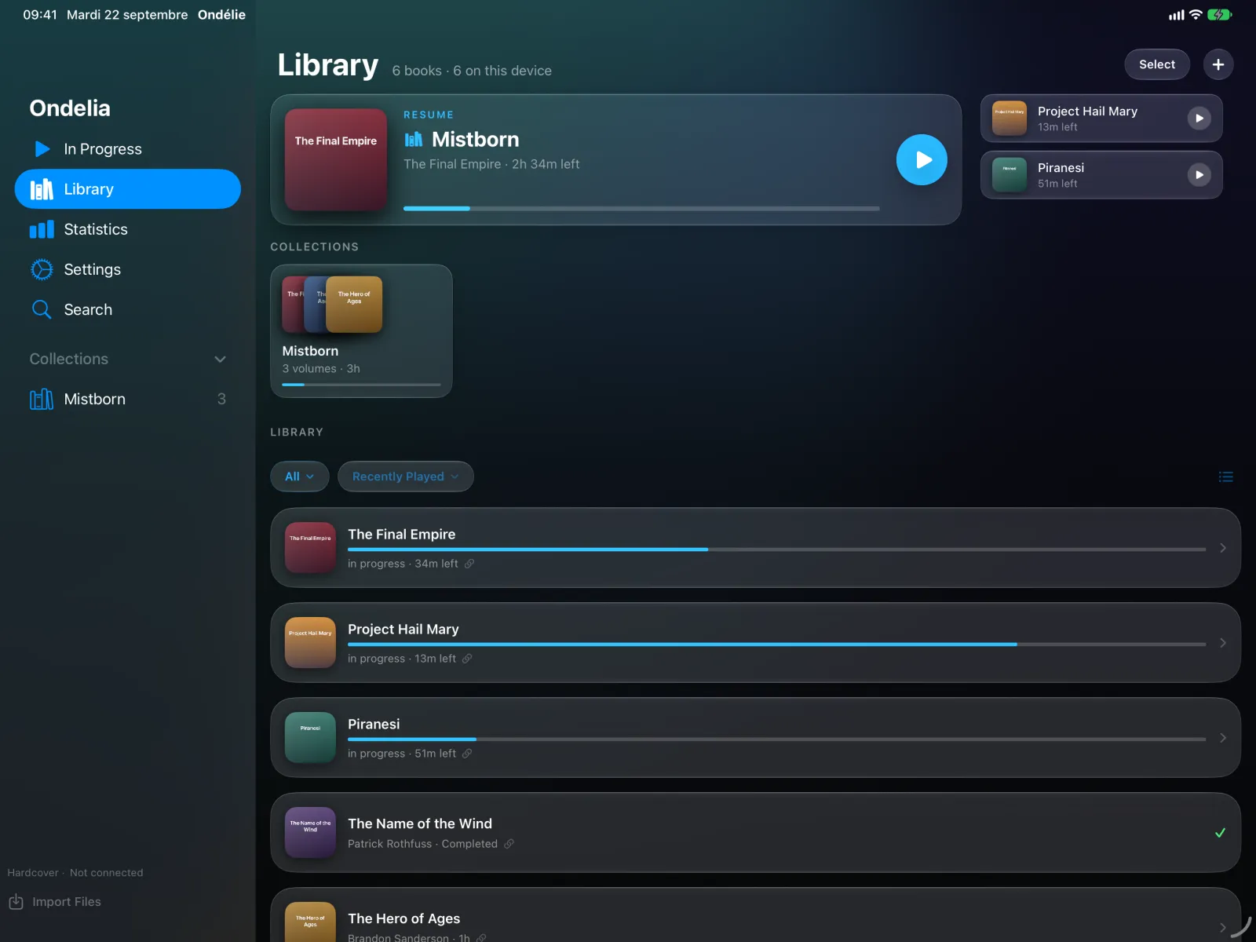Viewport: 1256px width, 942px height.
Task: Click The Hero of Ages row title
Action: [x=404, y=918]
